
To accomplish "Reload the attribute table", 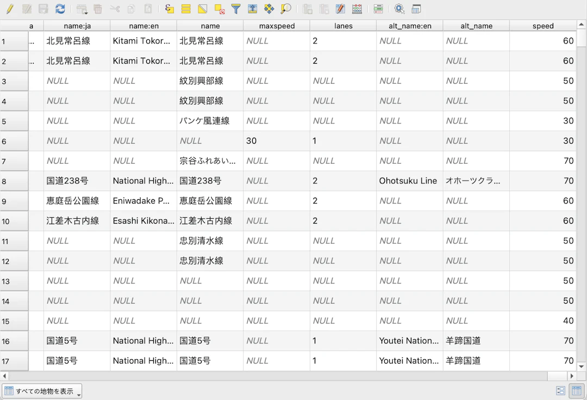I will tap(60, 9).
